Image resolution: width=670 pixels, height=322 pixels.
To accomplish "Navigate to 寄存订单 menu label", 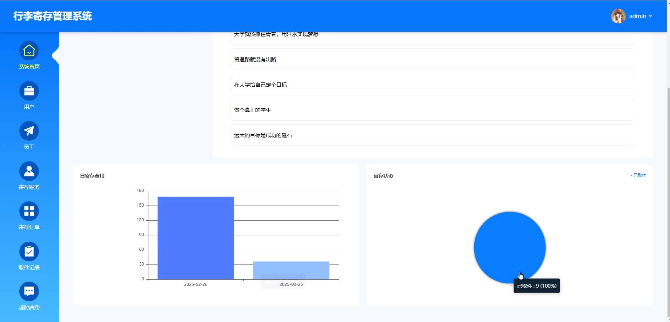I will [x=29, y=227].
